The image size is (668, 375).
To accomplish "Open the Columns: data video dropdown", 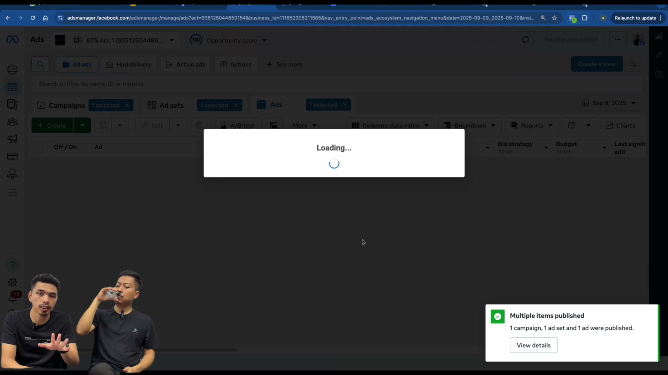I will [390, 125].
